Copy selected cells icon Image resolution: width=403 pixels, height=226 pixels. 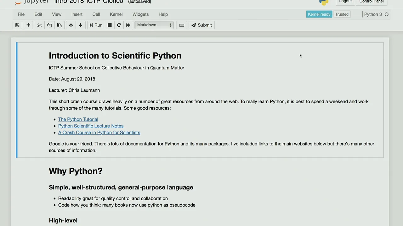(49, 25)
